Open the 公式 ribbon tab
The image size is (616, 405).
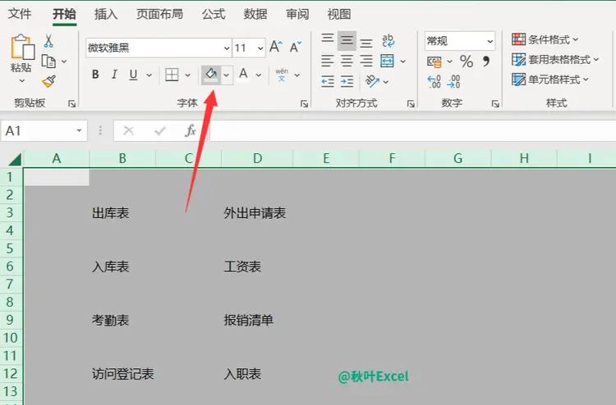click(214, 14)
